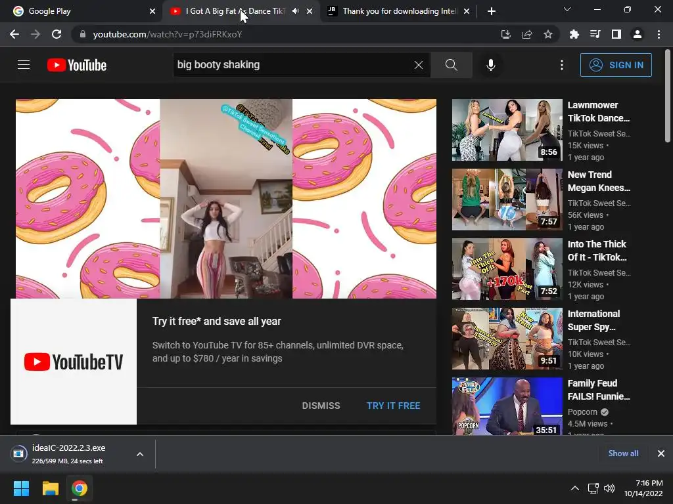
Task: Mute the YouTube tab audio icon
Action: [296, 10]
